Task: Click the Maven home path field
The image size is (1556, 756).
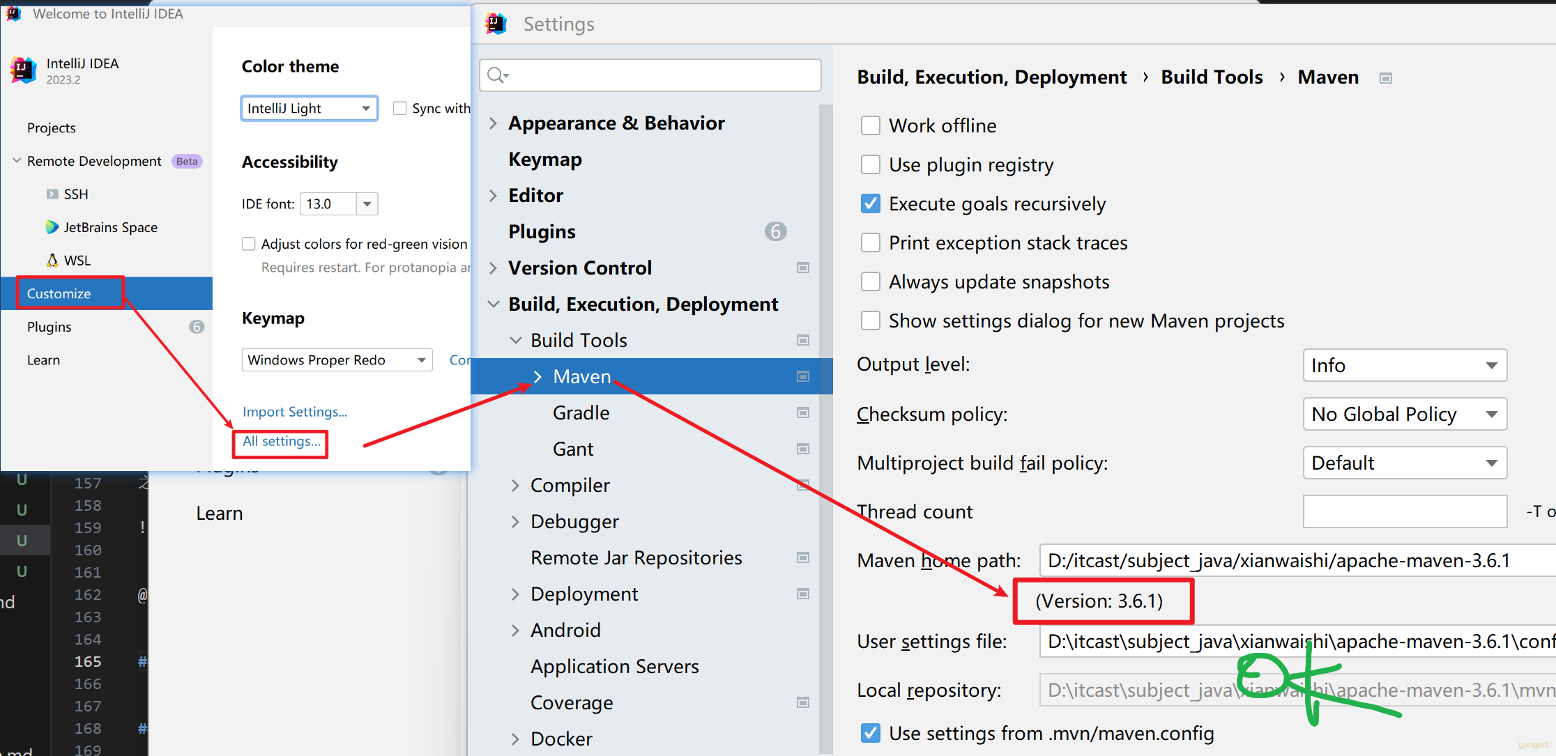Action: tap(1297, 560)
